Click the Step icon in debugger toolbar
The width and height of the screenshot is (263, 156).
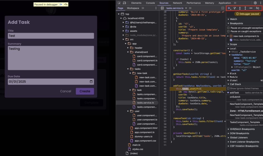(x=251, y=8)
